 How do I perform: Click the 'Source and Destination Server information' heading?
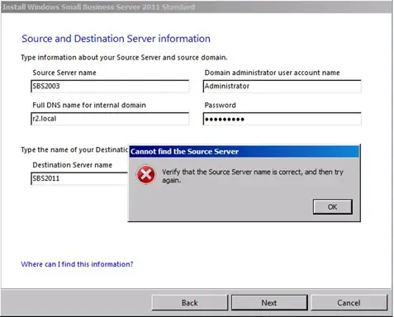(x=116, y=39)
